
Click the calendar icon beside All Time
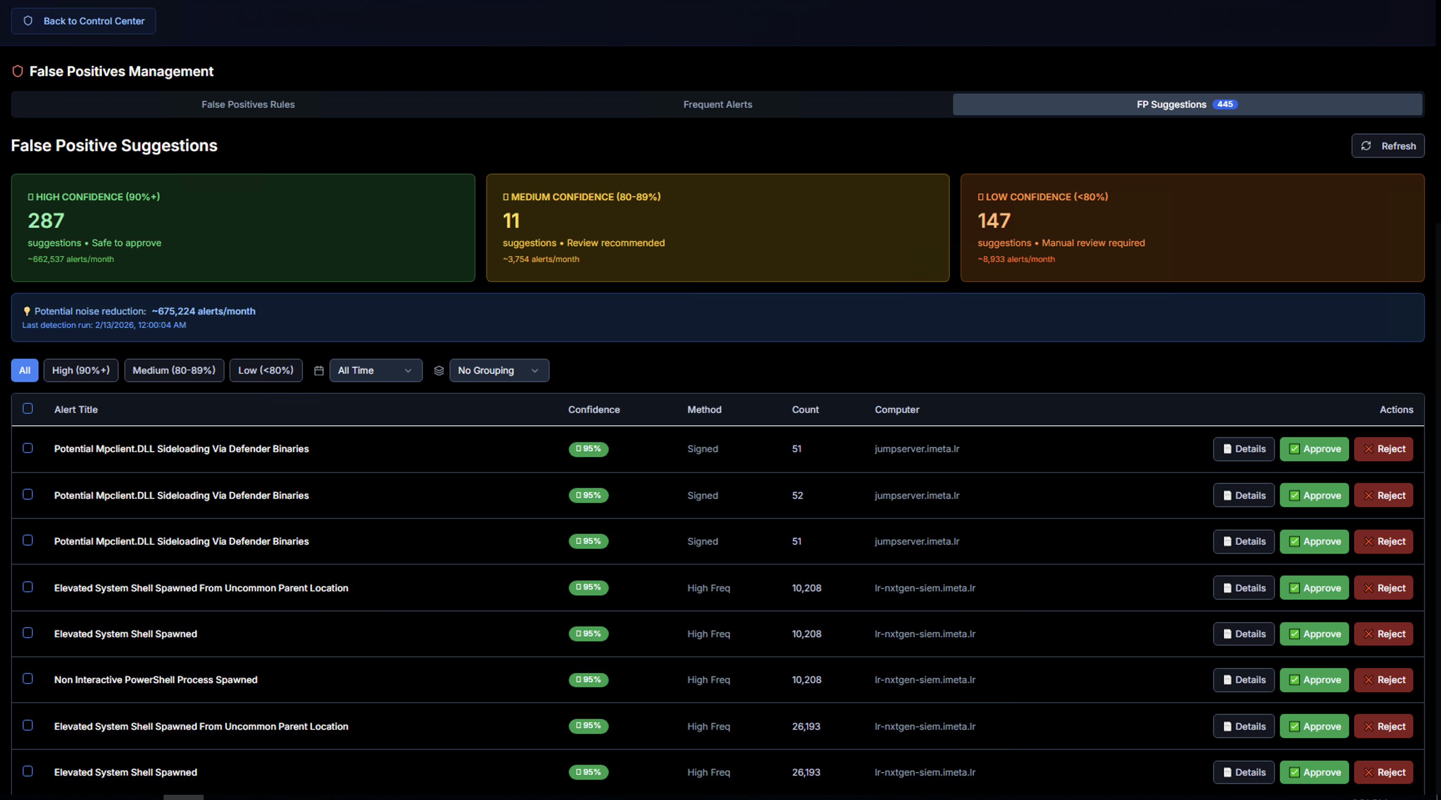(319, 371)
